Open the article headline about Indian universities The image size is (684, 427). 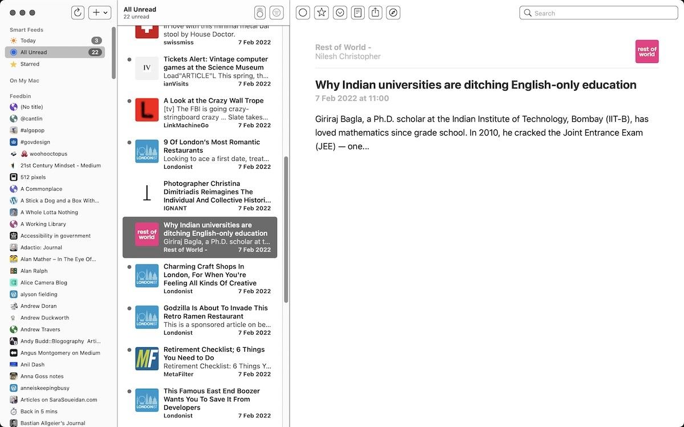pyautogui.click(x=475, y=85)
